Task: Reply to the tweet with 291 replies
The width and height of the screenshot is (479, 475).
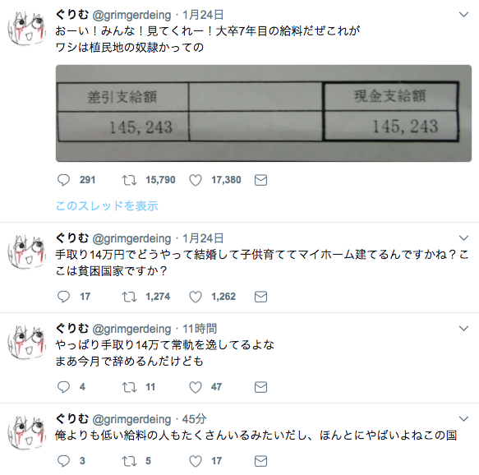Action: 63,180
